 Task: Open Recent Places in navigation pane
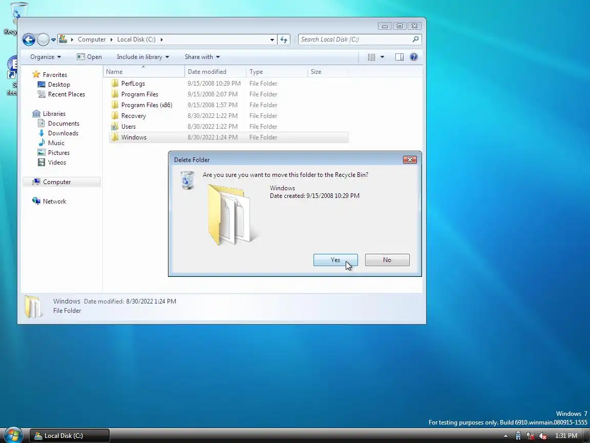coord(66,94)
